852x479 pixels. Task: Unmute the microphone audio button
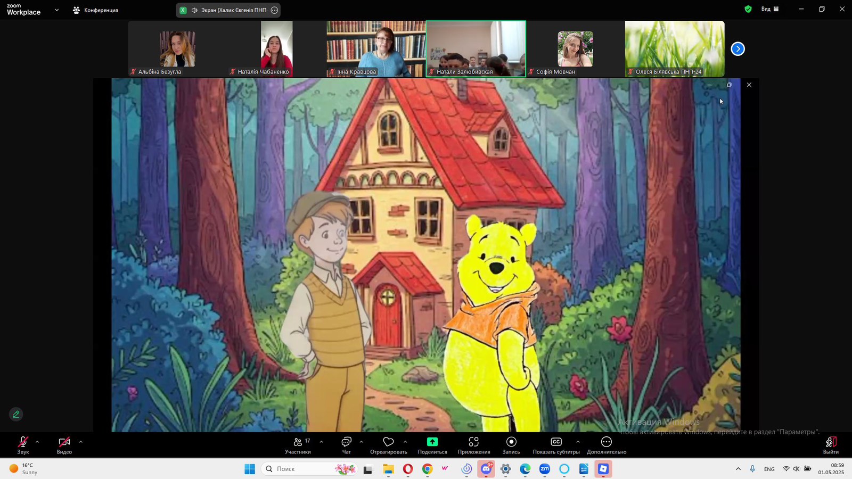[23, 442]
